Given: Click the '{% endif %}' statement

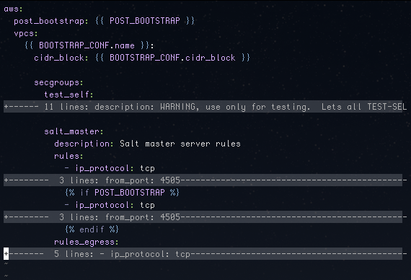Looking at the screenshot, I should pyautogui.click(x=92, y=229).
